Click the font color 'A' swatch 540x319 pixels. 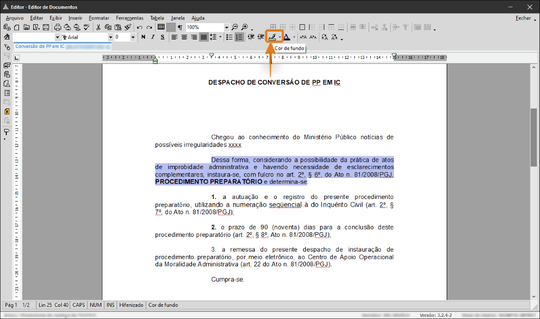287,37
